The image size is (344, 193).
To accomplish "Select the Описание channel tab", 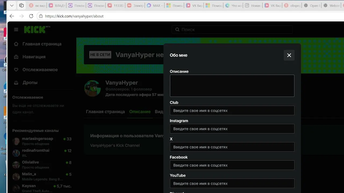I will click(140, 112).
